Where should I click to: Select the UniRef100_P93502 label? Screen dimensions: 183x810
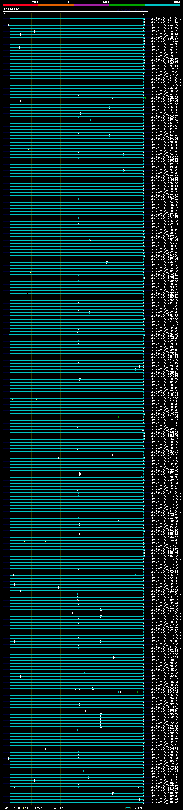164,157
